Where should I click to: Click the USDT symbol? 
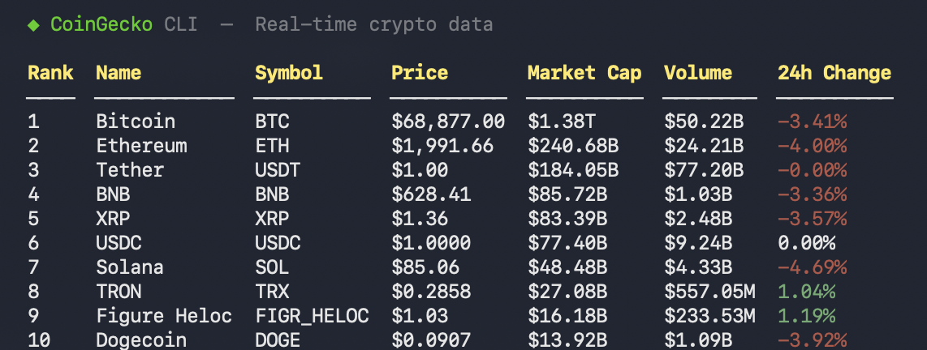[278, 170]
